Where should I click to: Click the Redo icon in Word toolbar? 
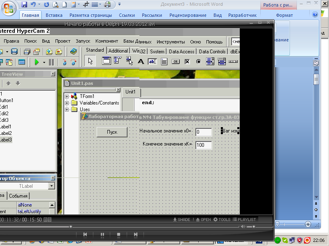[x=46, y=4]
